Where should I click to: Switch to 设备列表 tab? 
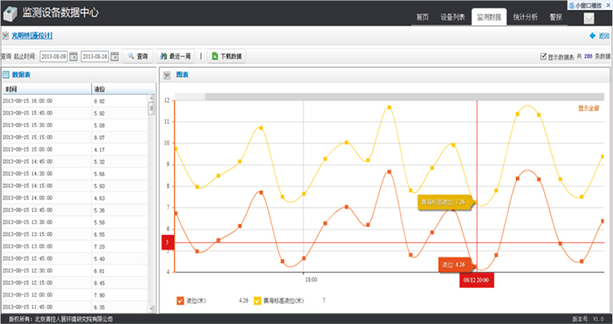pyautogui.click(x=453, y=17)
